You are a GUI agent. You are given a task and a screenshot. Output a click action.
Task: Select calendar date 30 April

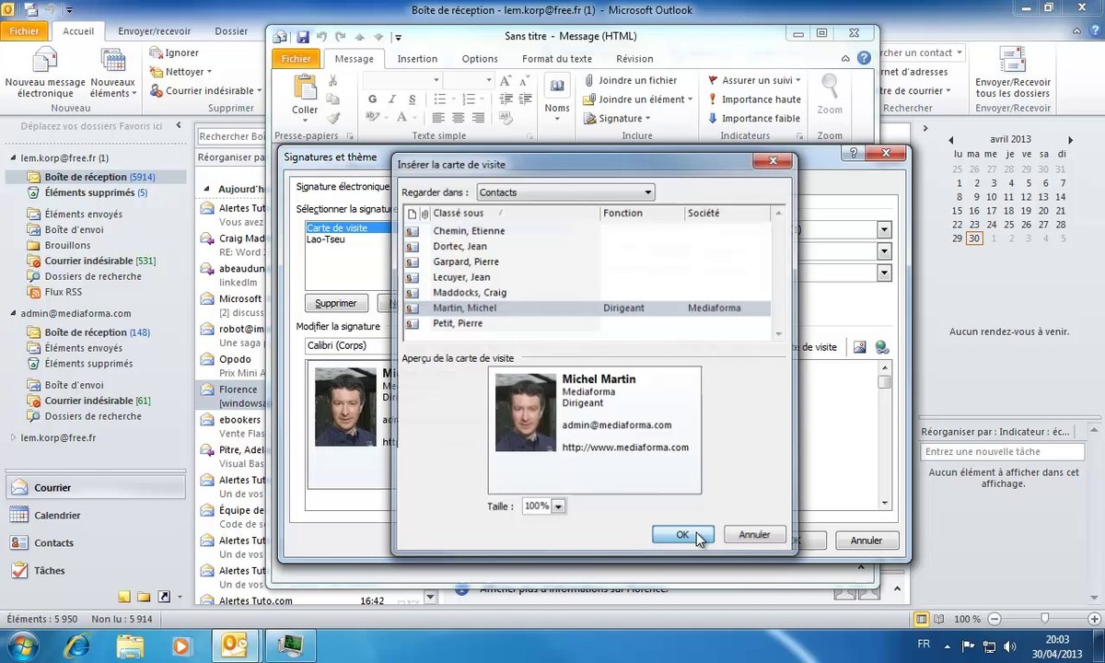[x=974, y=238]
